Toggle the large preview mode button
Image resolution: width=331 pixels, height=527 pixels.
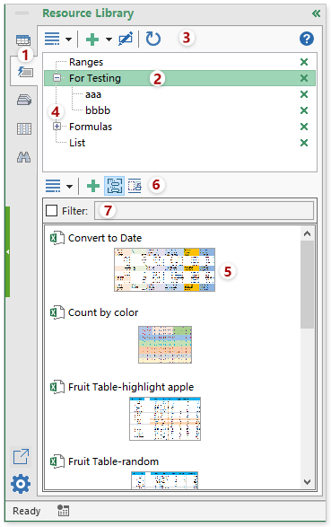point(115,186)
